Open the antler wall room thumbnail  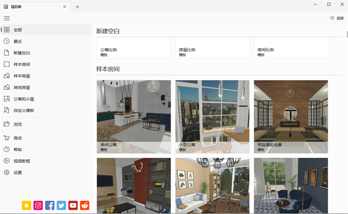(x=134, y=186)
